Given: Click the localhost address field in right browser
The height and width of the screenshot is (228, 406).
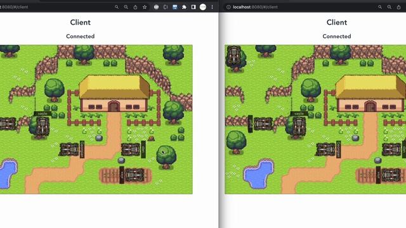Looking at the screenshot, I should pos(255,7).
